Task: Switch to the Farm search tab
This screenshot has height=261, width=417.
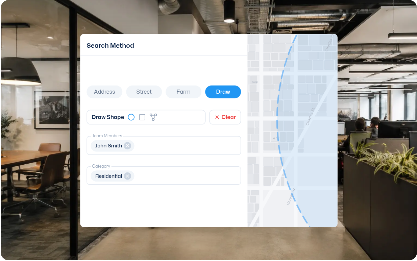Action: [x=183, y=92]
